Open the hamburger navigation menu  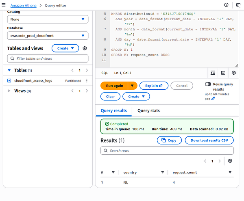[x=4, y=5]
